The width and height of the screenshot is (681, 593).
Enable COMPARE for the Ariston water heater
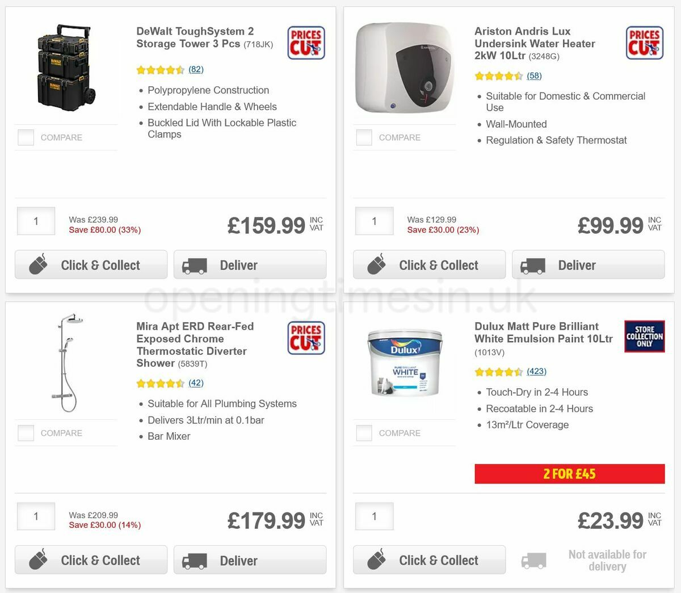pyautogui.click(x=364, y=137)
